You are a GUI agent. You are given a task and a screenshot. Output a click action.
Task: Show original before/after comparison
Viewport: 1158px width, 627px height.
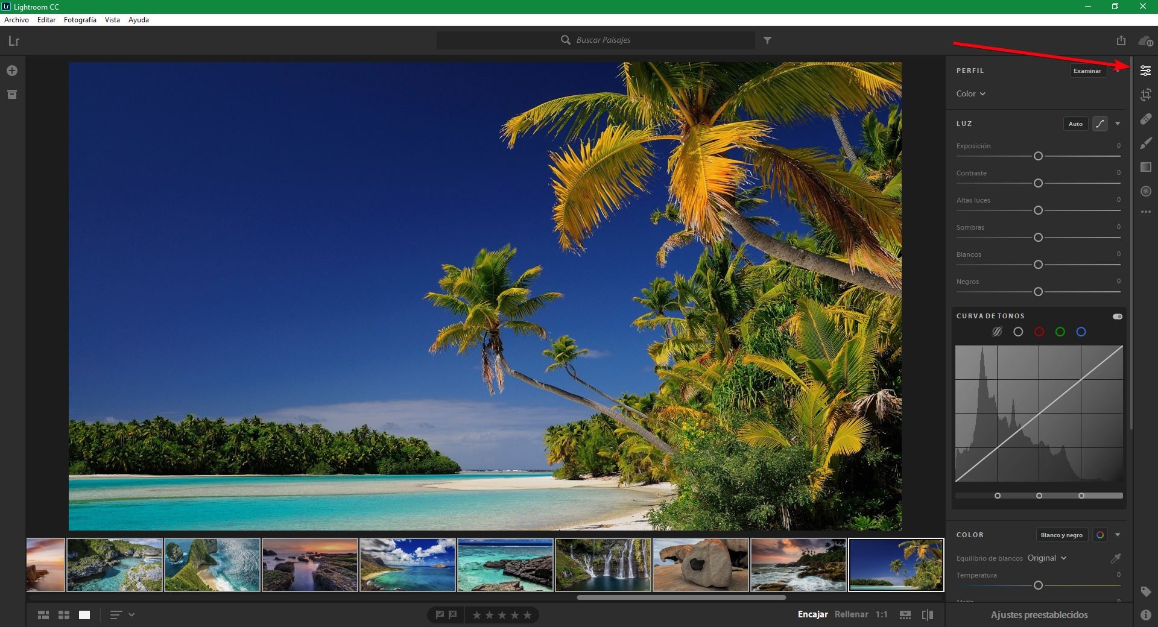click(928, 615)
